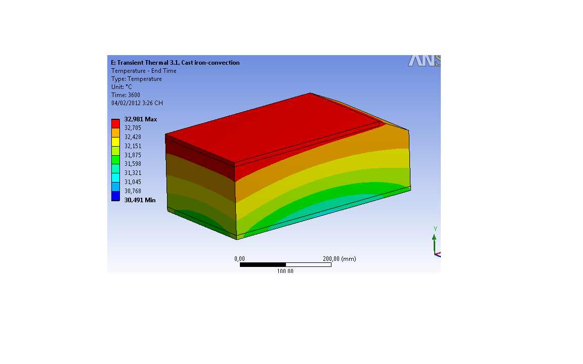Click the 0,00 scale ruler label
The height and width of the screenshot is (364, 583).
click(239, 259)
